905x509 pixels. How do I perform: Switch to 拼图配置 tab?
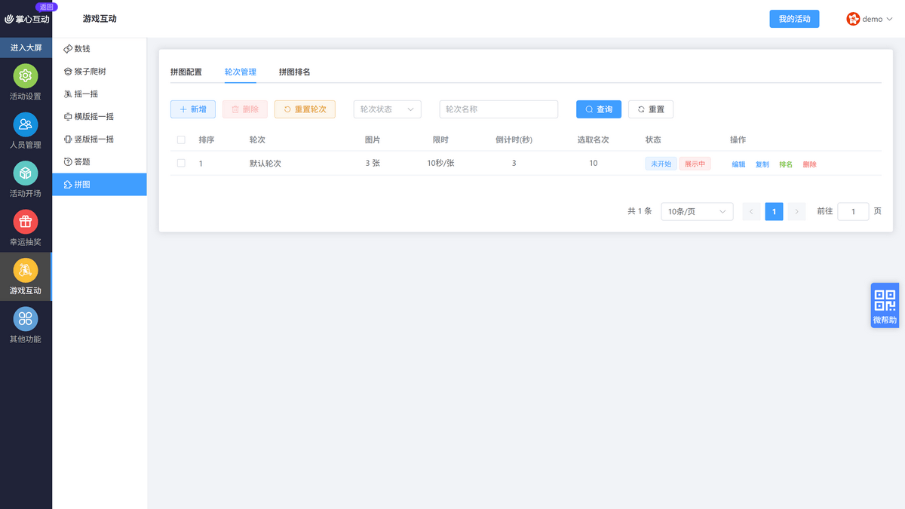coord(186,72)
